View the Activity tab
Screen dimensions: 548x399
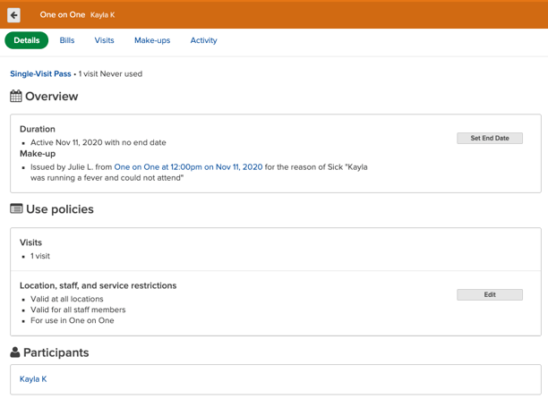coord(203,40)
